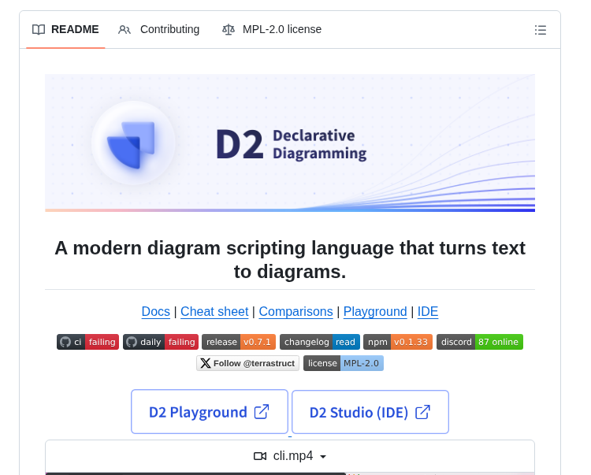Switch to the README tab
591x475 pixels.
point(65,30)
